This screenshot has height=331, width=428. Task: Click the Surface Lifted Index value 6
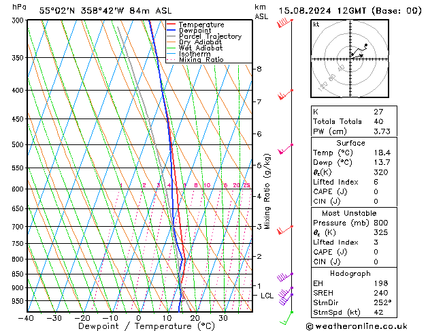(x=376, y=182)
